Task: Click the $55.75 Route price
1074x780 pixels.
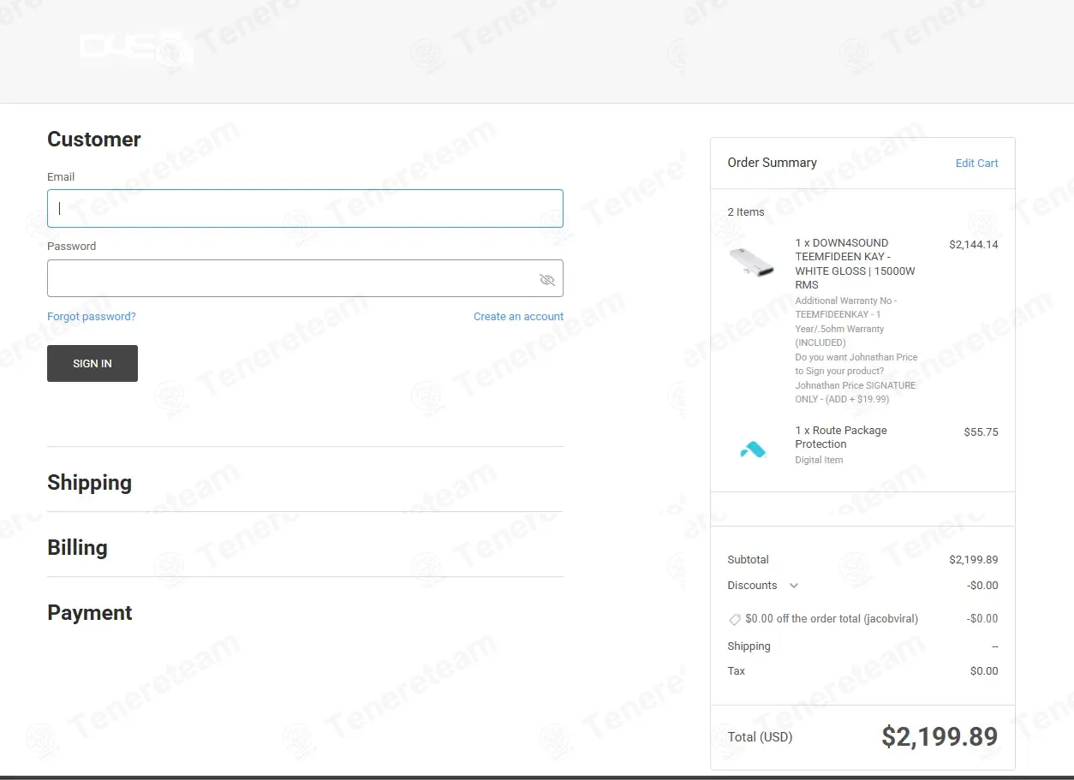Action: [982, 432]
